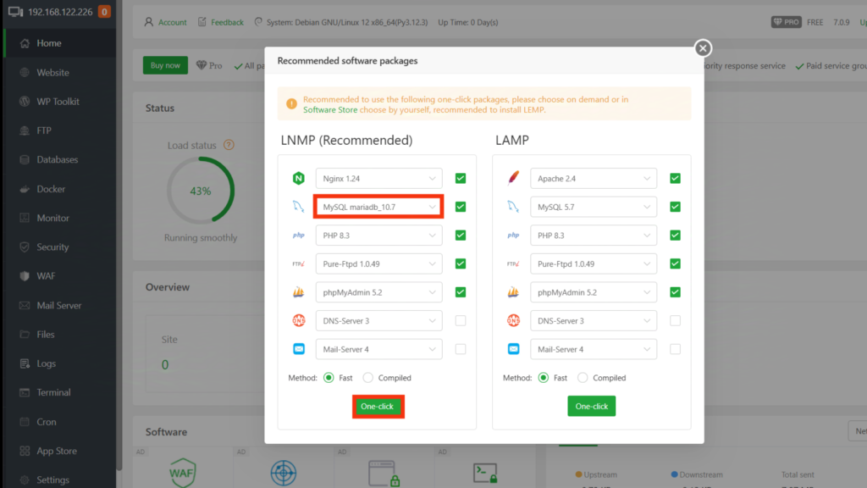The width and height of the screenshot is (867, 488).
Task: Click the Nginx logo icon in LNMP
Action: (x=299, y=179)
